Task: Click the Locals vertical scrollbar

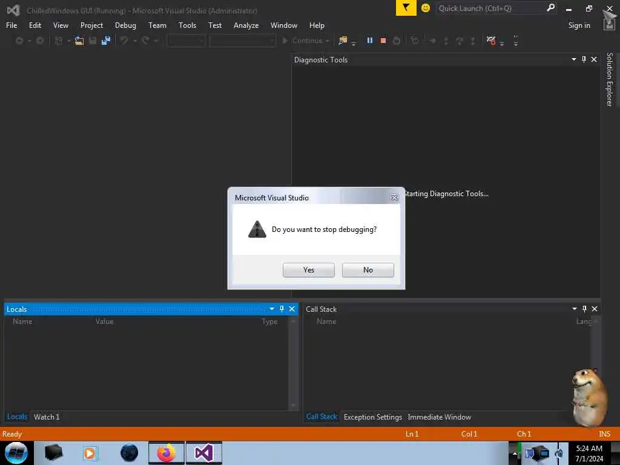Action: [293, 363]
